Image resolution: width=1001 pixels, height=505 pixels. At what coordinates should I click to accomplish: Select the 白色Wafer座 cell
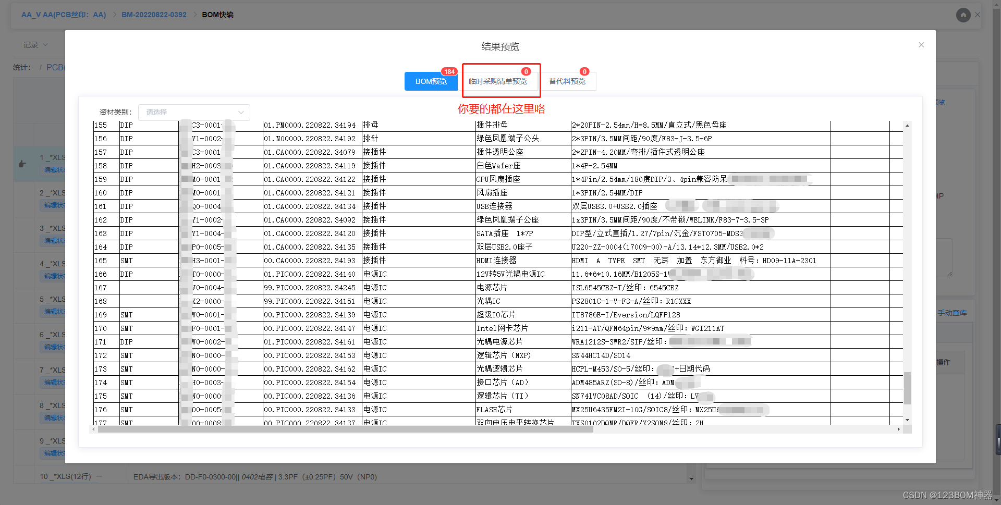click(x=523, y=166)
